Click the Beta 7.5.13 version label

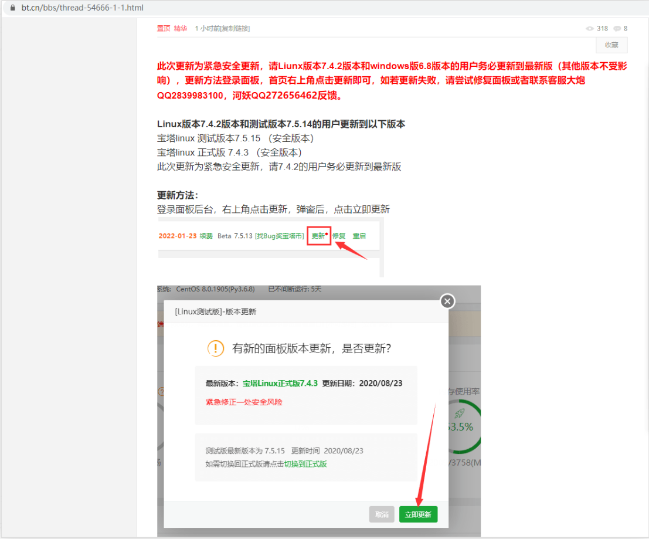(x=235, y=236)
